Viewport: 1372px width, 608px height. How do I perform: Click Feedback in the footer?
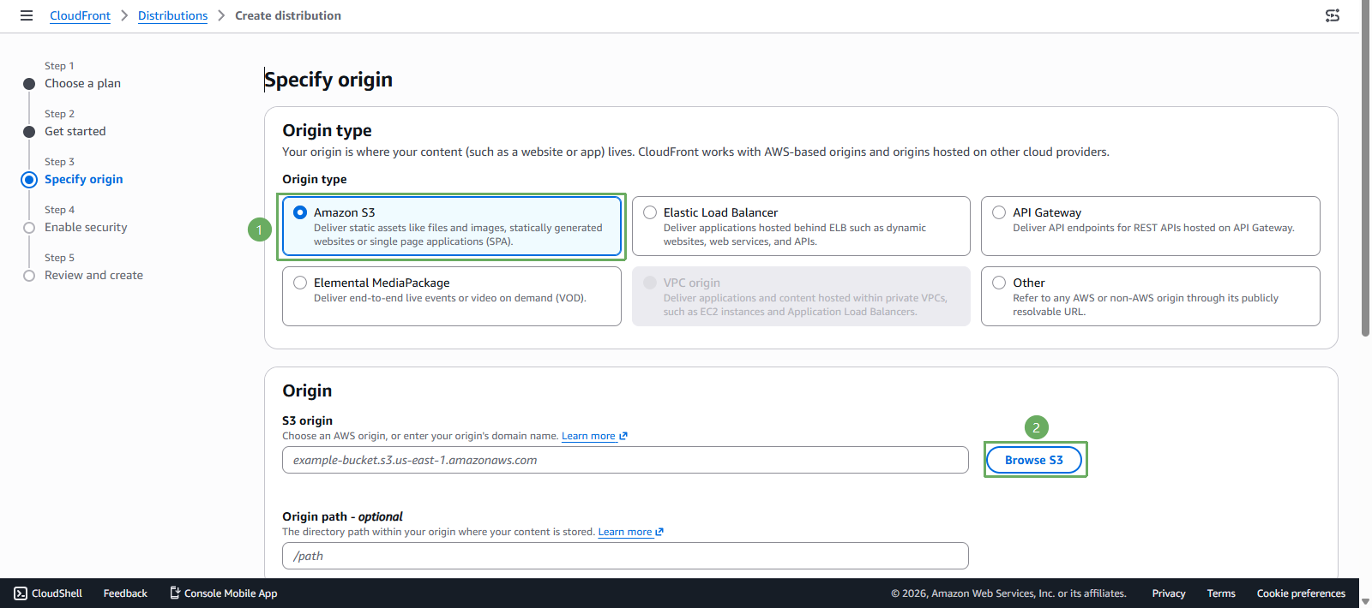point(125,593)
